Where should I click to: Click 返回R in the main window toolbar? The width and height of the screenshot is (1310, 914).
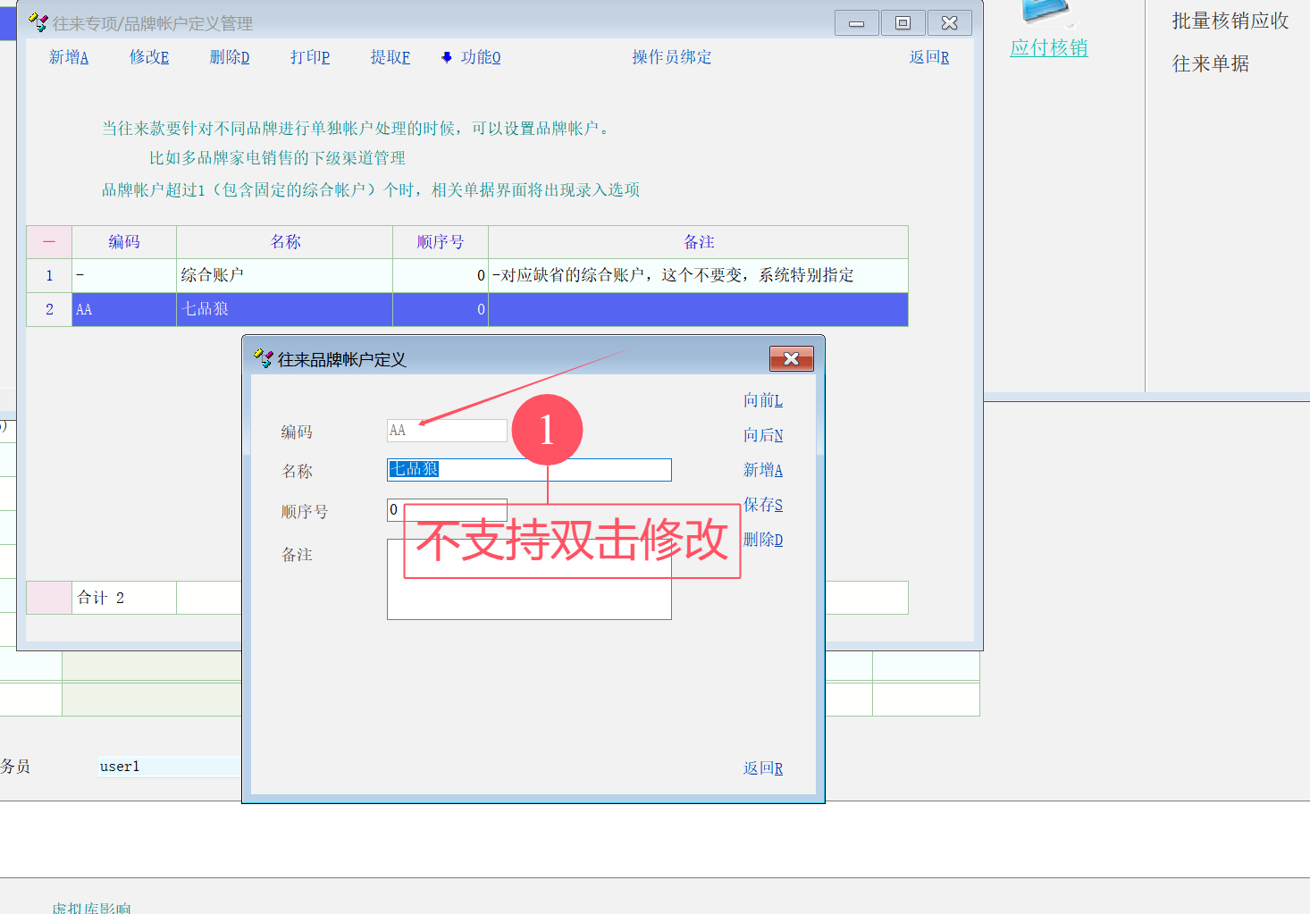(929, 57)
